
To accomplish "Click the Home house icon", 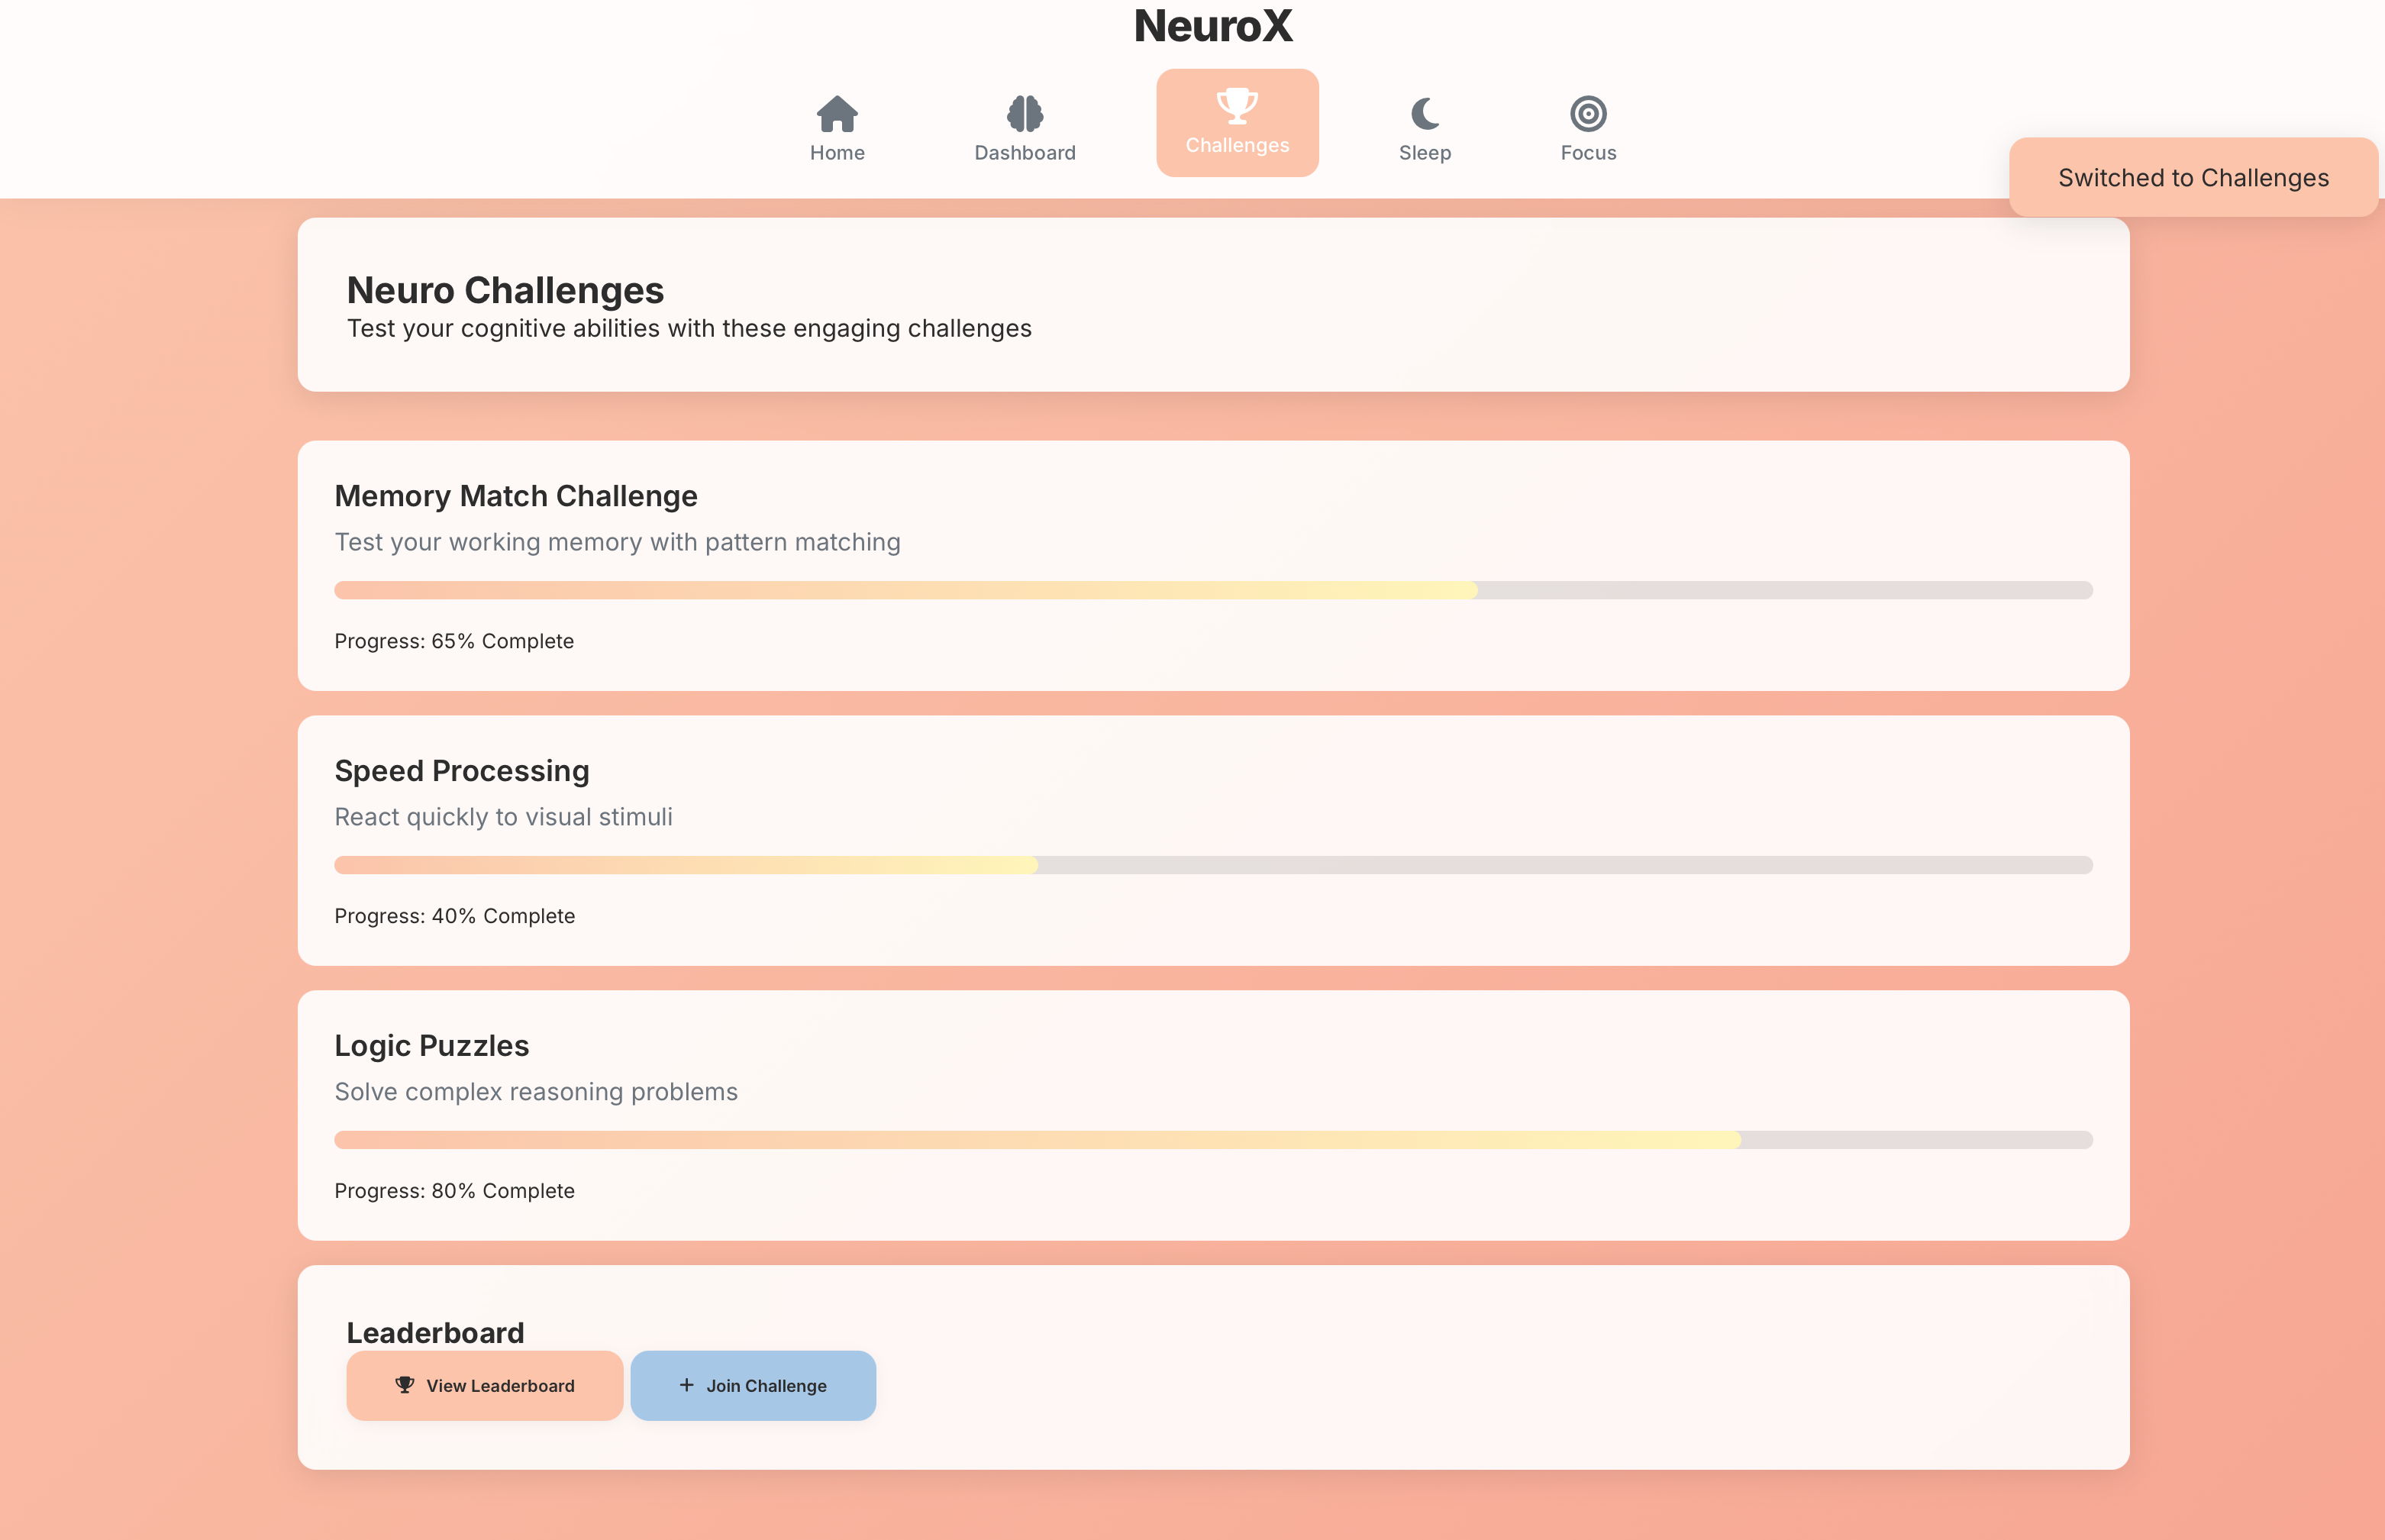I will pos(837,114).
